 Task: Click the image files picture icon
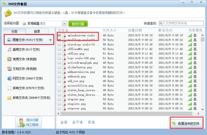[x=9, y=39]
